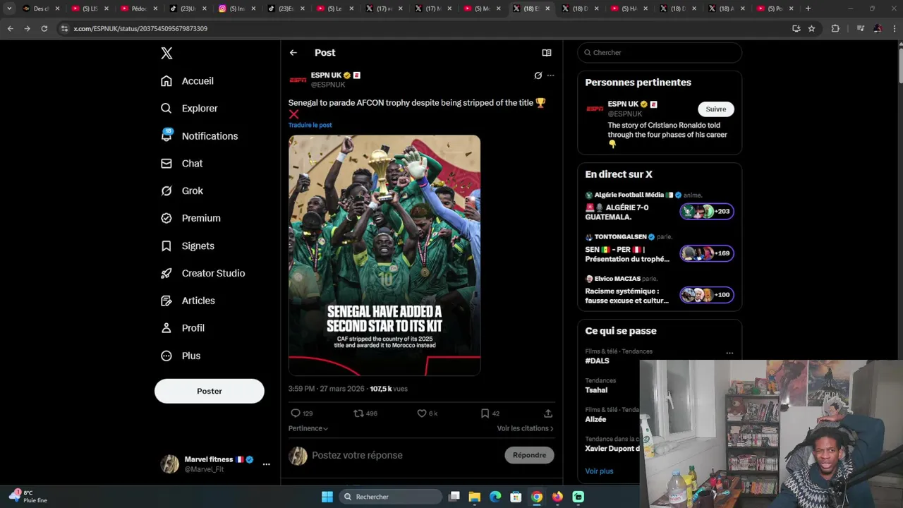
Task: Click Traduire le post link
Action: 310,125
